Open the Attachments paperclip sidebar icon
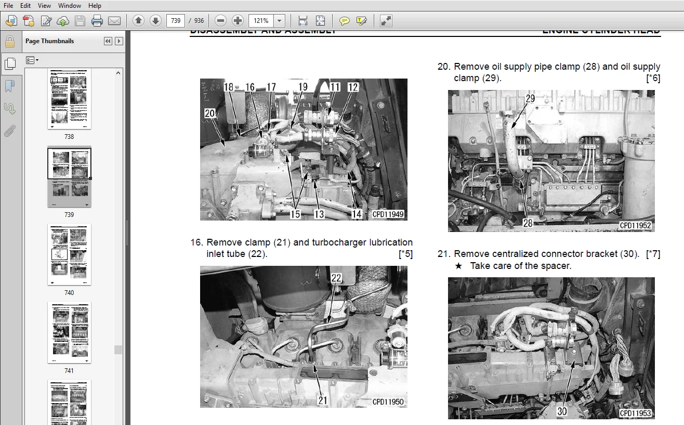This screenshot has width=684, height=425. (10, 131)
